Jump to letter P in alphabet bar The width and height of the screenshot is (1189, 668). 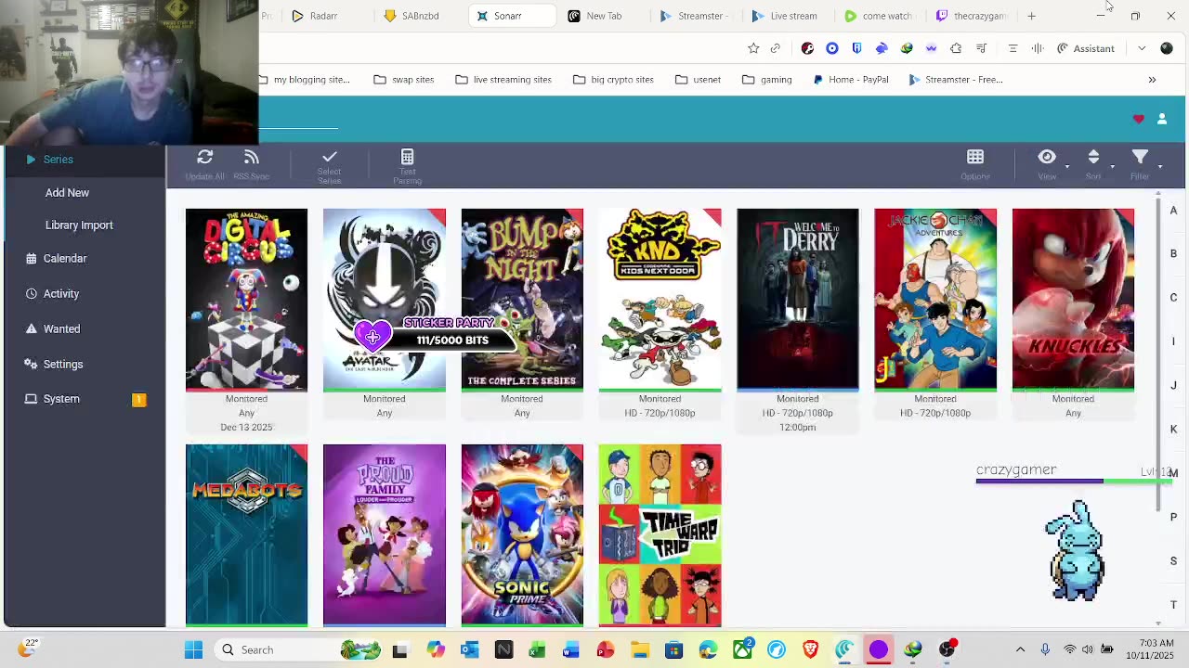coord(1173,518)
